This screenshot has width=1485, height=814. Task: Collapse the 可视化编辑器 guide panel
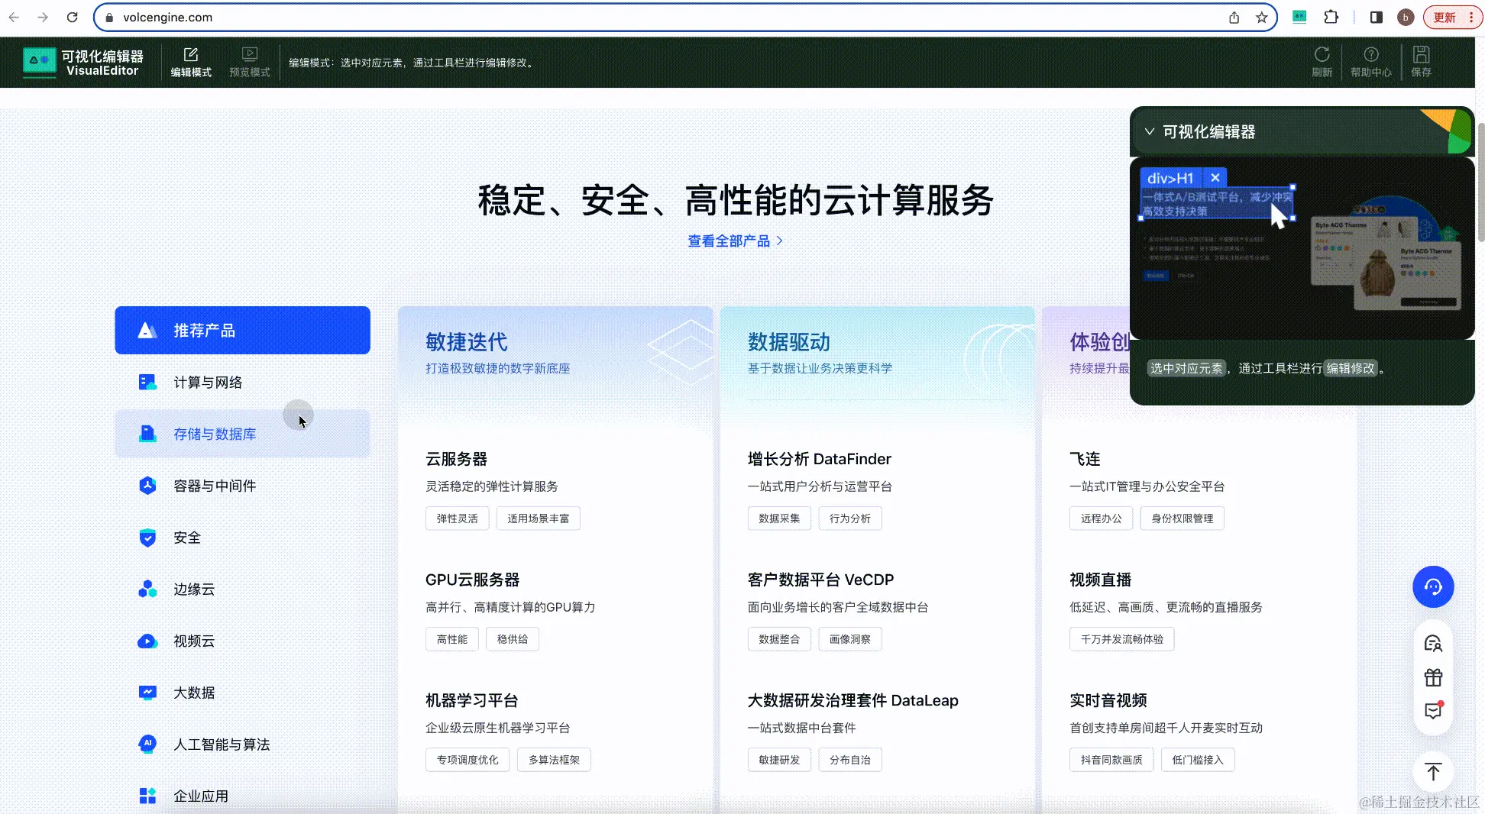click(x=1149, y=131)
